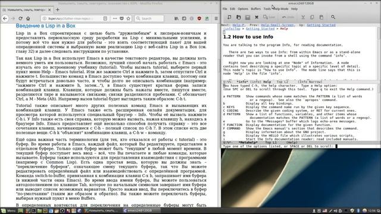
Task: Open Emacs Options menu
Action: pos(243,9)
